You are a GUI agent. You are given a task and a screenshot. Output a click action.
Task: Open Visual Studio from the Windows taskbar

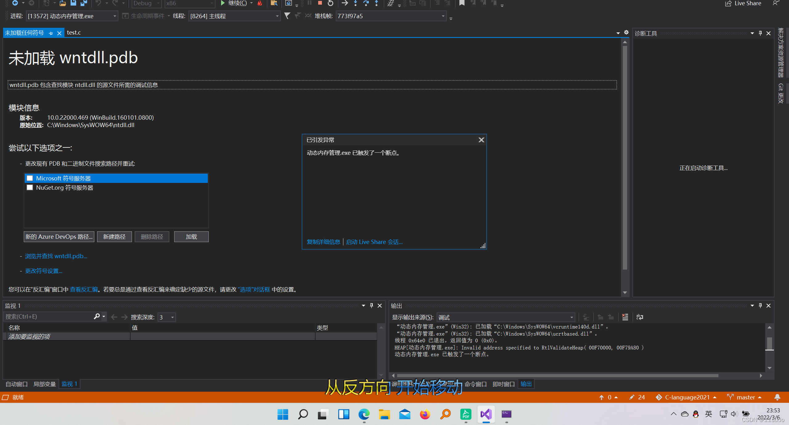[486, 414]
